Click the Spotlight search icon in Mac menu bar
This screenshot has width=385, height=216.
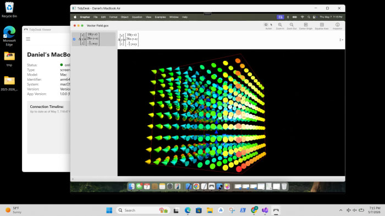(x=309, y=17)
